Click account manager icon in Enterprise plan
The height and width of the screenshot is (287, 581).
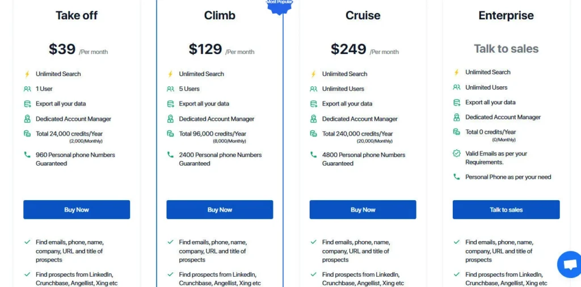457,117
